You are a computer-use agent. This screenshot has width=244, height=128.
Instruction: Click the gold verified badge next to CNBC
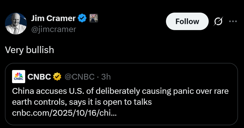[x=57, y=77]
